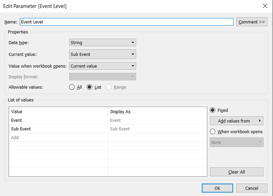This screenshot has height=196, width=273.
Task: Select the All allowable values option
Action: pos(72,87)
